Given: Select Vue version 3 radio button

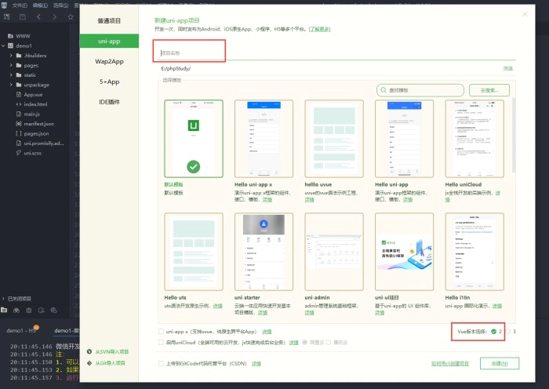Looking at the screenshot, I should (508, 331).
